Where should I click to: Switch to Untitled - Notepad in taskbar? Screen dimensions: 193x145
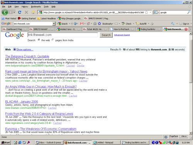pyautogui.click(x=106, y=142)
